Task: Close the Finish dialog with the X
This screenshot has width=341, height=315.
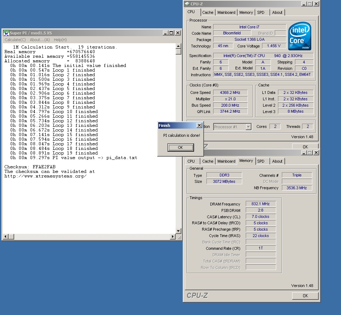Action: [x=199, y=125]
